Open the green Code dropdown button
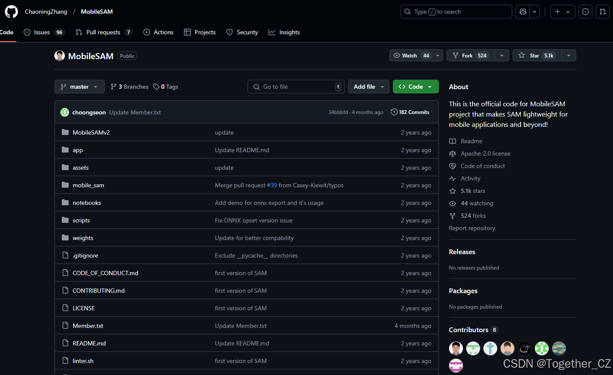The image size is (613, 375). pos(416,87)
